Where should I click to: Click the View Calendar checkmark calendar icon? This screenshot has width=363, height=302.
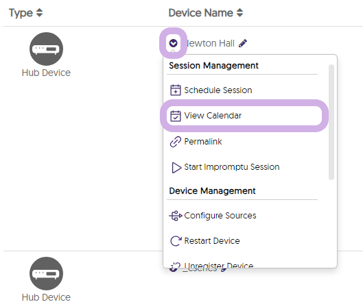click(176, 116)
